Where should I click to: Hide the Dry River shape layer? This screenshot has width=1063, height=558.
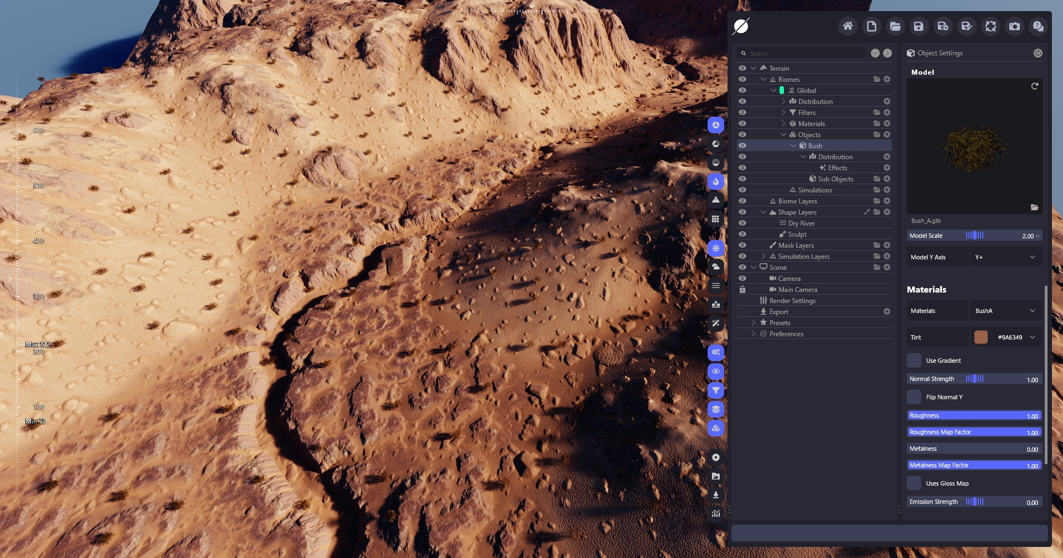(x=742, y=223)
